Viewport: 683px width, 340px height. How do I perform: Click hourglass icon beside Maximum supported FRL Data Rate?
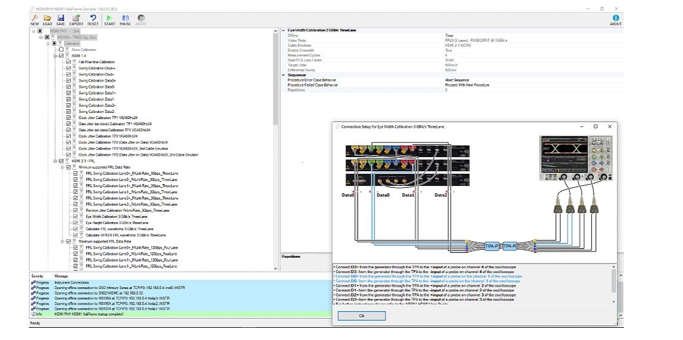click(x=74, y=241)
